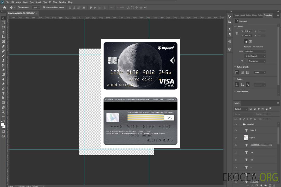The width and height of the screenshot is (281, 187).
Task: Open the Image menu
Action: (18, 2)
